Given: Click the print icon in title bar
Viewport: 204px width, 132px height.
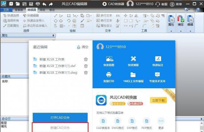Looking at the screenshot, I should pos(38,4).
